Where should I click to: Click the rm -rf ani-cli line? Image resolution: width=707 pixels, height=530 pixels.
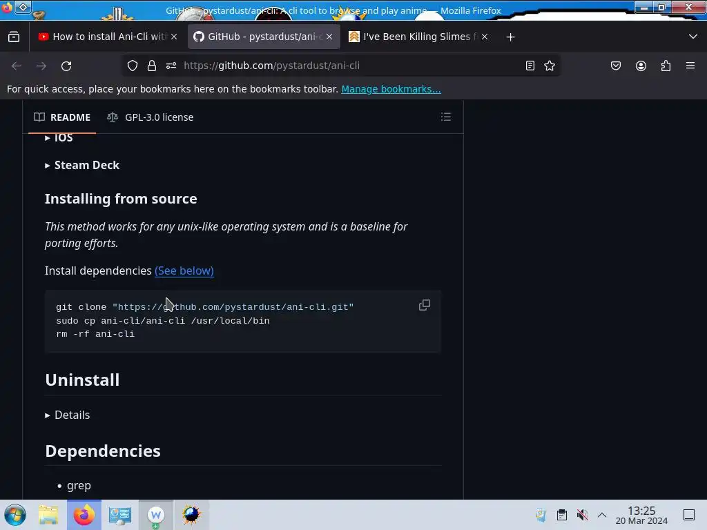tap(95, 334)
